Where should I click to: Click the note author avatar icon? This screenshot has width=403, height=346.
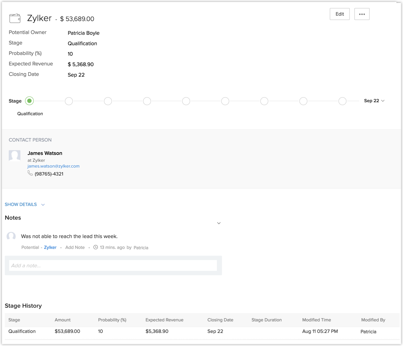(11, 237)
